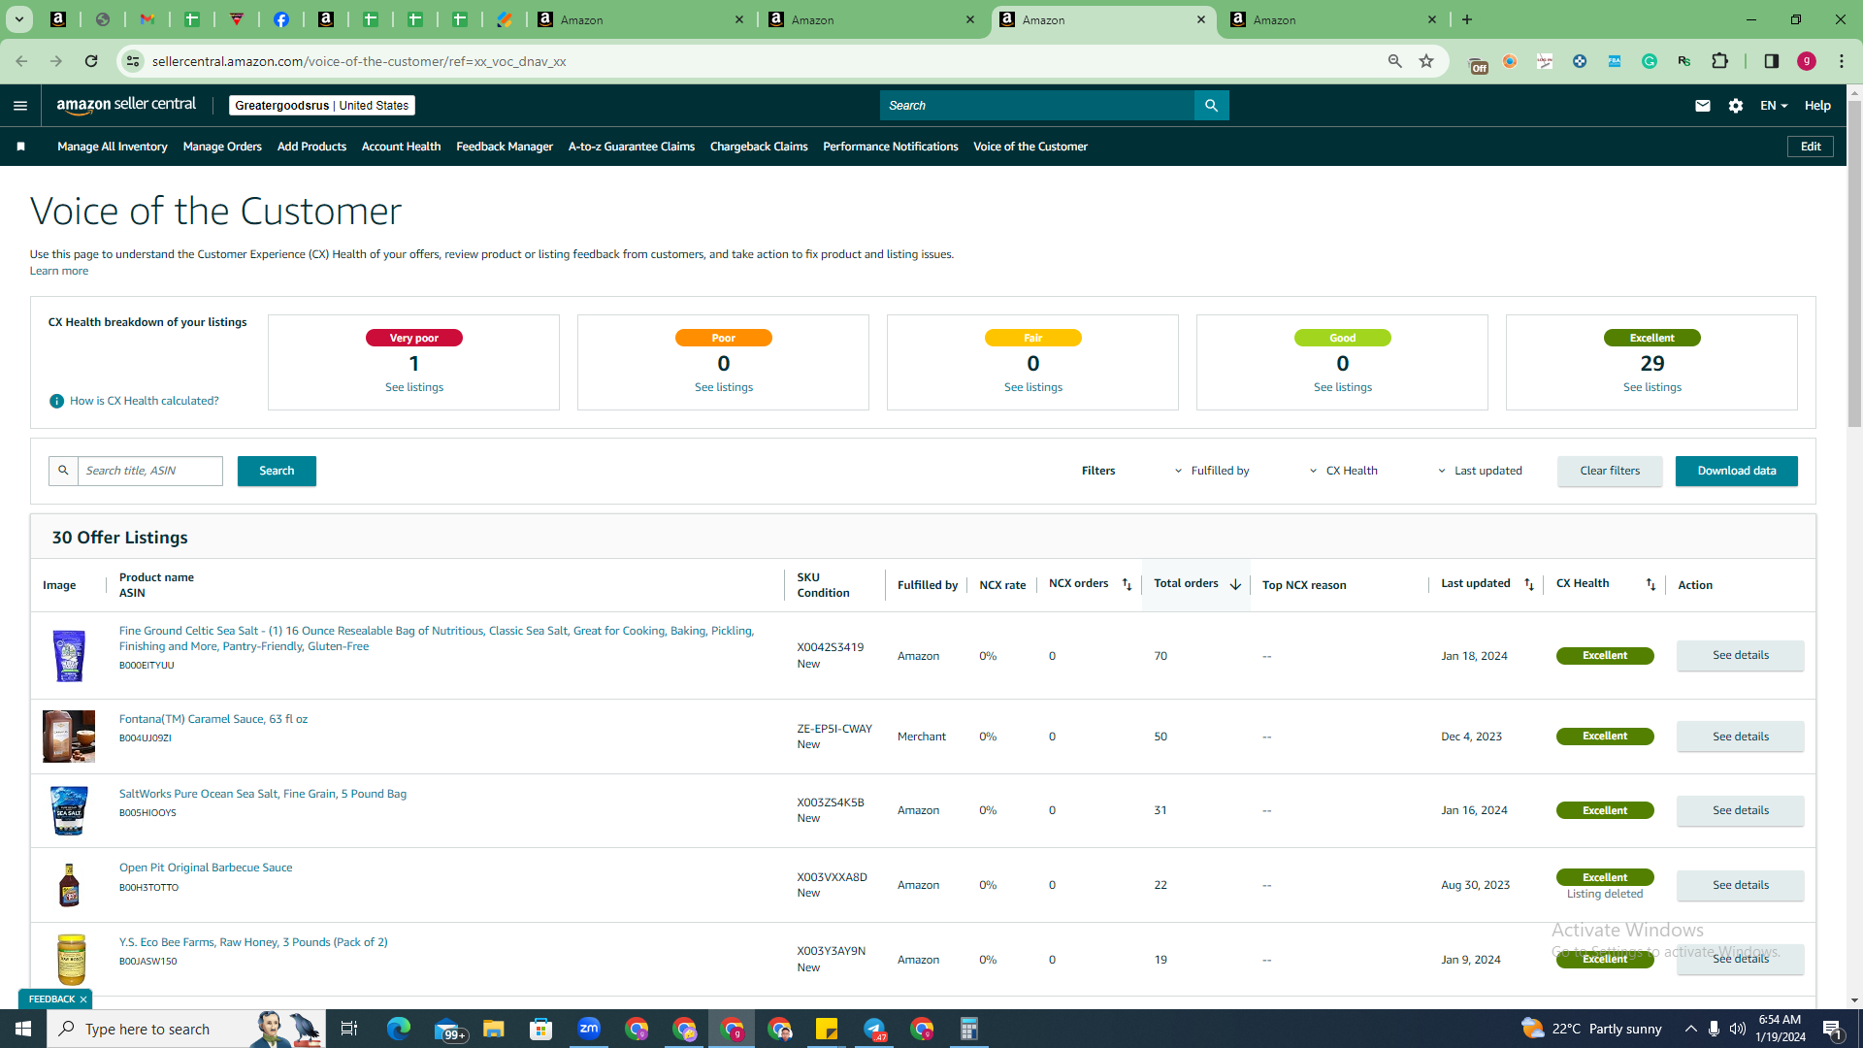1863x1048 pixels.
Task: Click Help in the header
Action: [x=1817, y=106]
